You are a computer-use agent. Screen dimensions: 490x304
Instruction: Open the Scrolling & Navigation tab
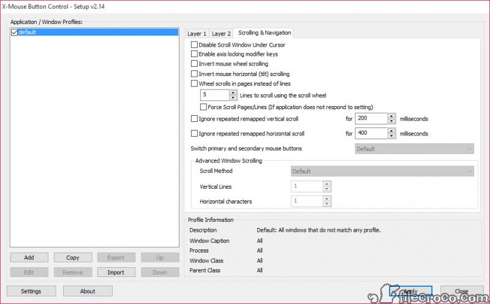(x=265, y=33)
